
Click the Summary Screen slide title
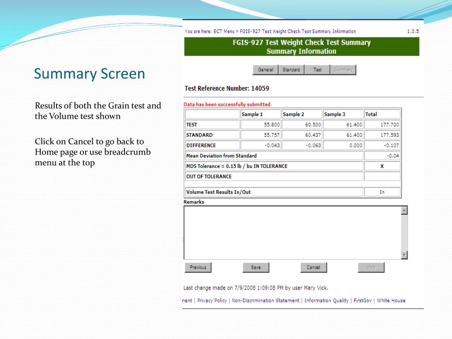click(89, 74)
